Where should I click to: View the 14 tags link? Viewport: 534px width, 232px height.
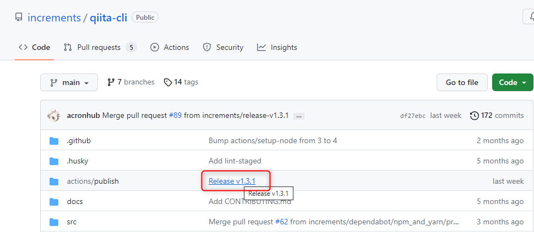click(x=181, y=82)
